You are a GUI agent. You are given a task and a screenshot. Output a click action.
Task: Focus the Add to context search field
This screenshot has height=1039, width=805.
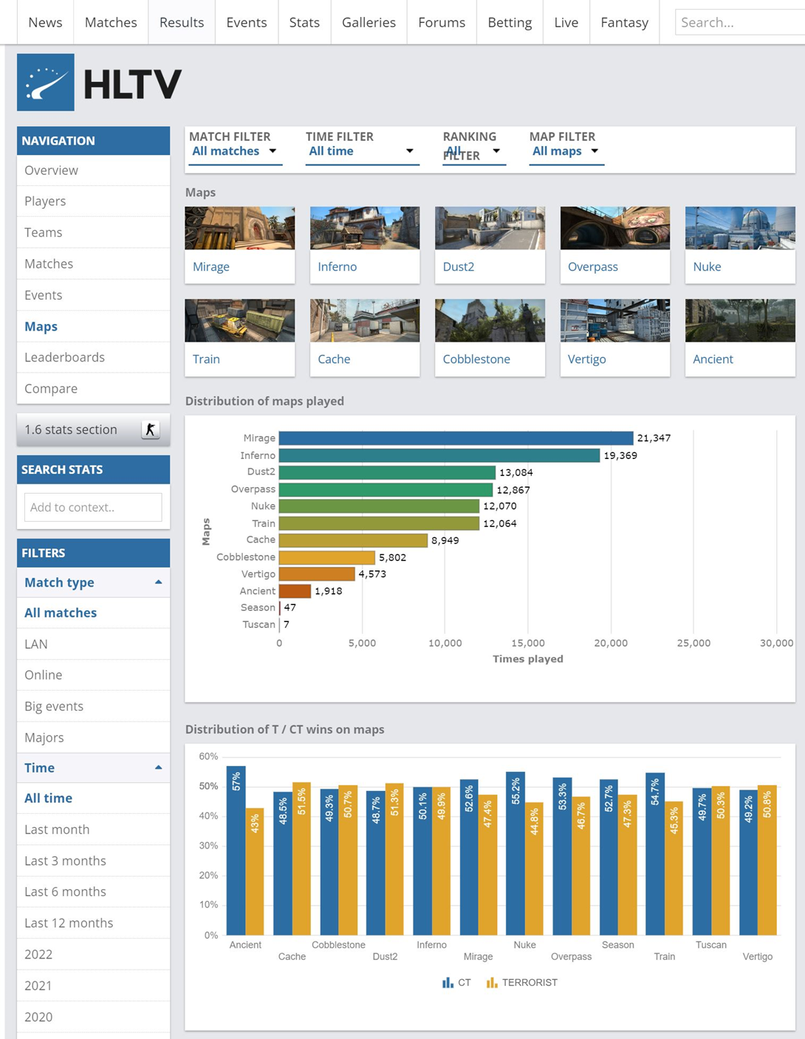click(x=93, y=507)
